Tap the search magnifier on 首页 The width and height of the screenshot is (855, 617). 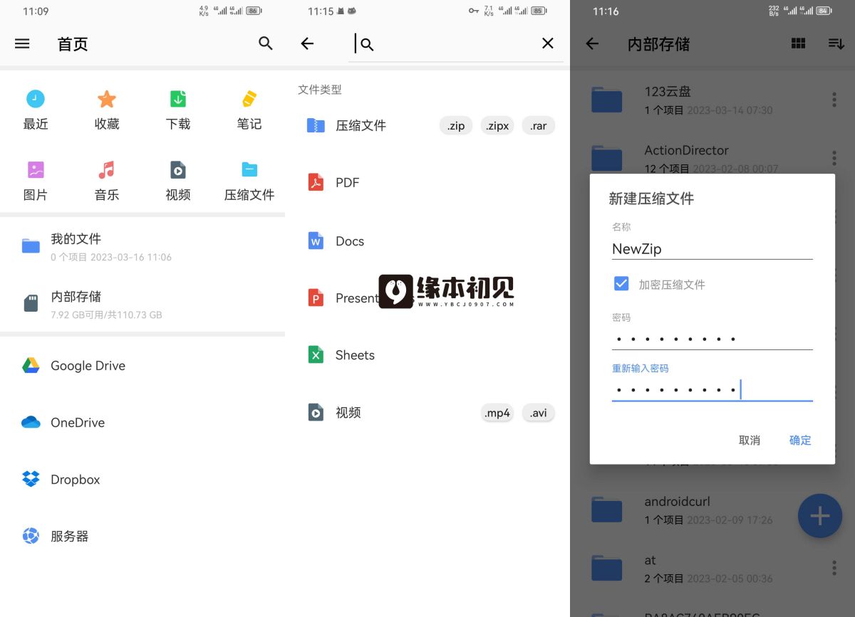[266, 43]
